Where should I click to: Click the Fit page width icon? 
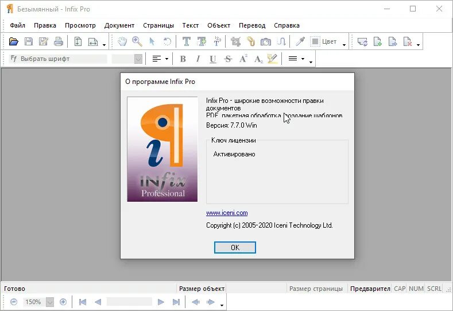93,41
